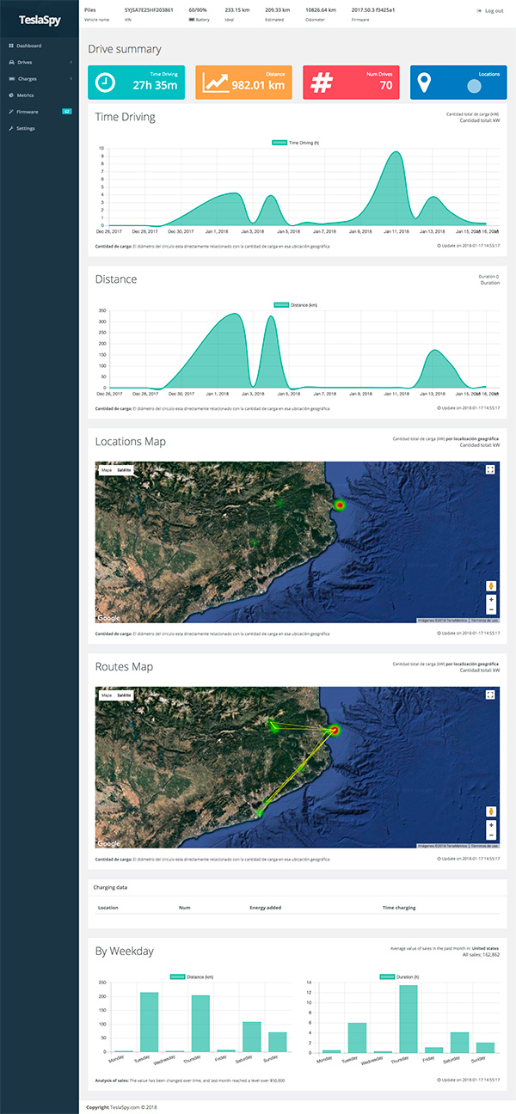Click the Tuesday bar in Distance weekday chart
516x1114 pixels.
150,1022
